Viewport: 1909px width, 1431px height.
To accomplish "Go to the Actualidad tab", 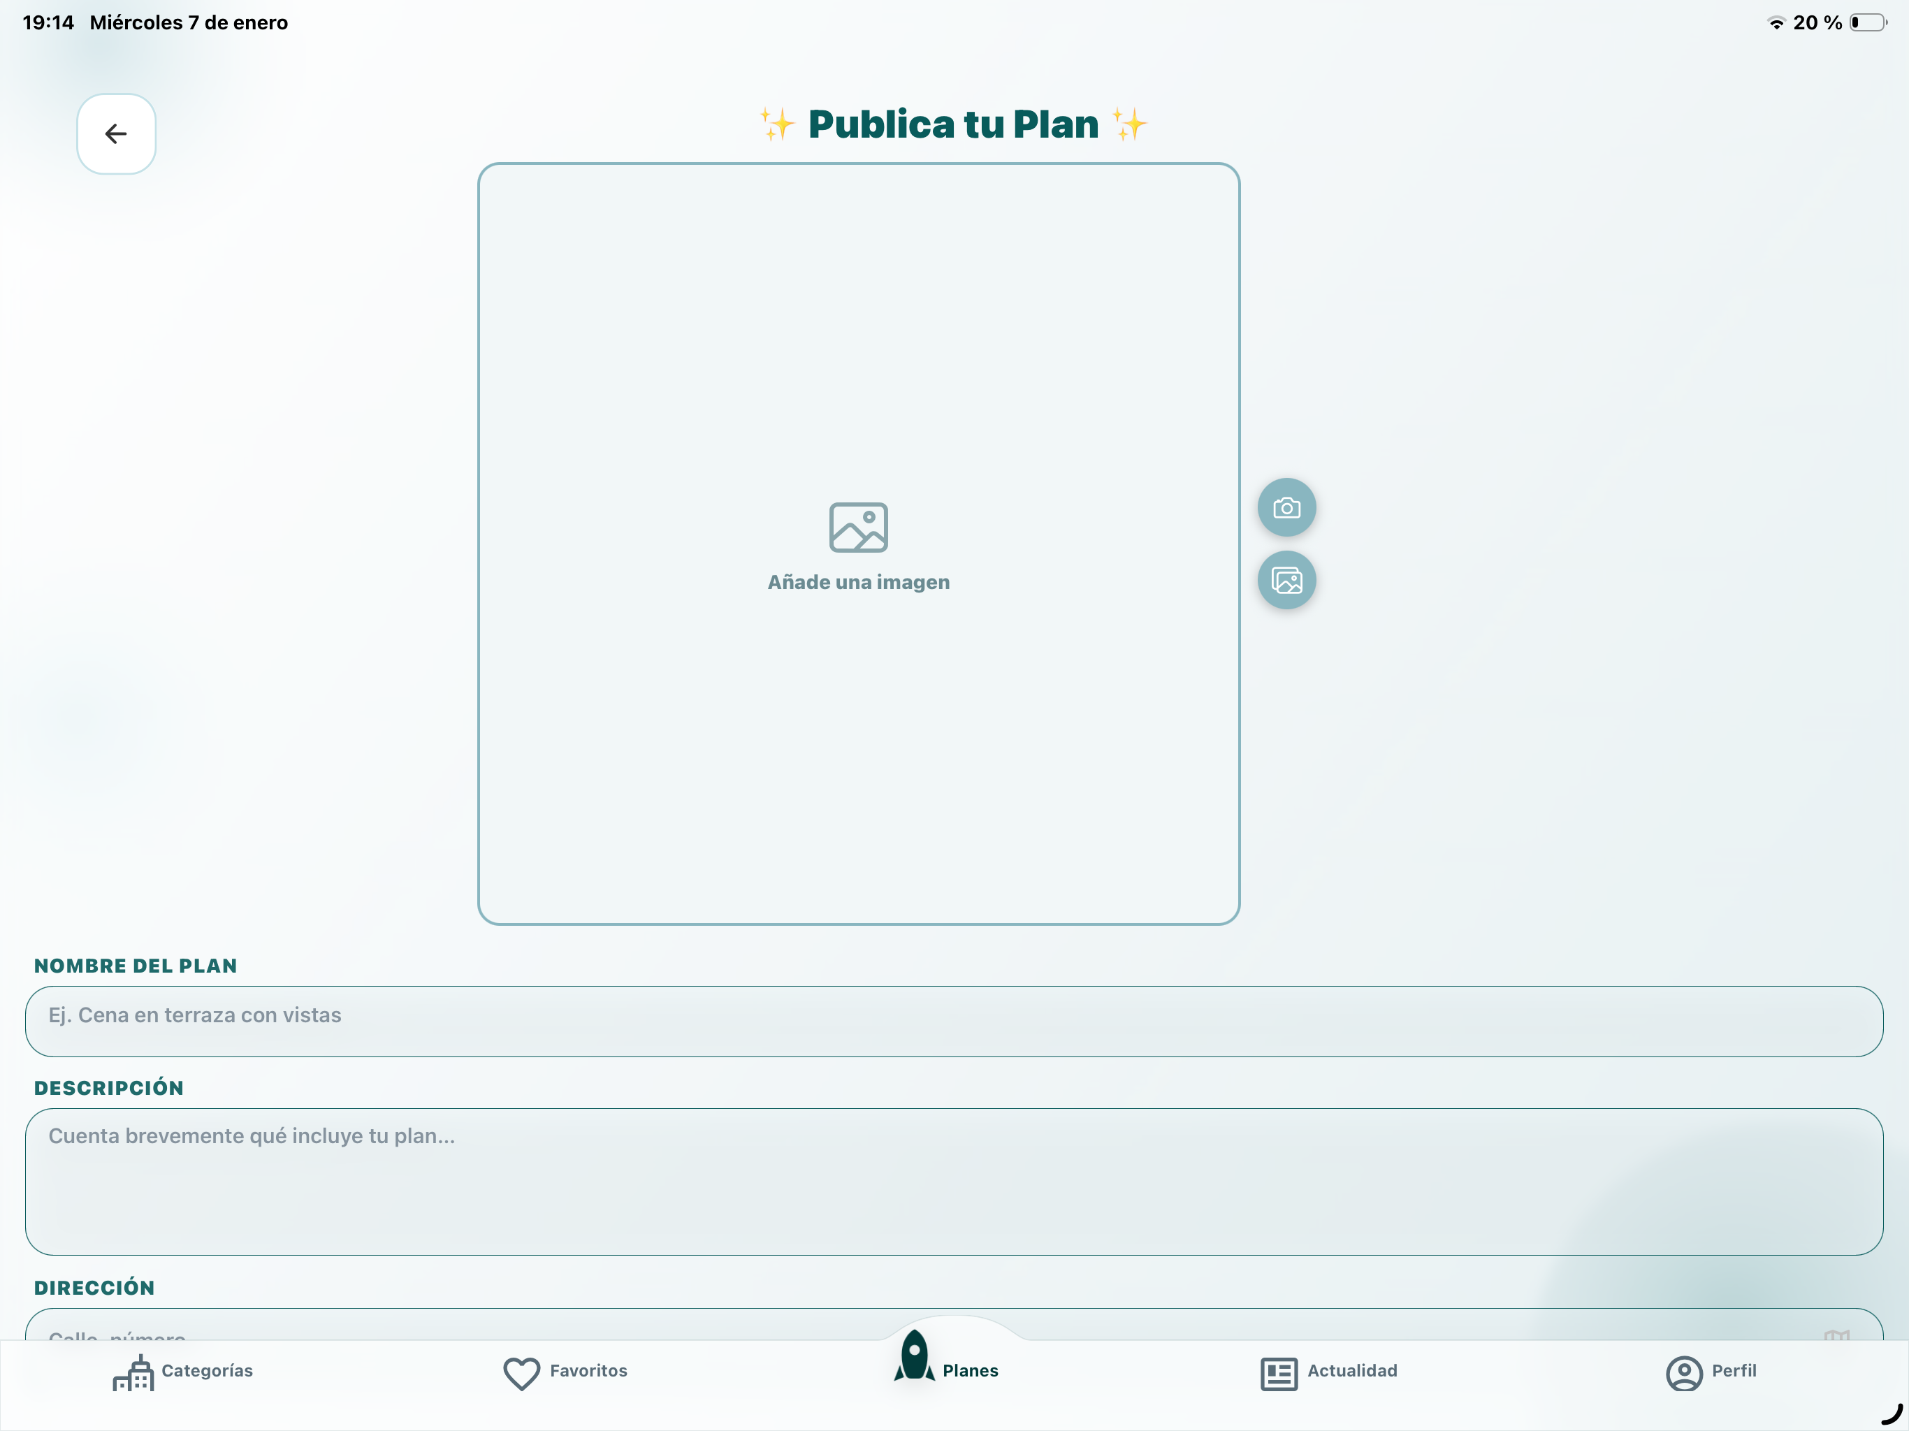I will pos(1329,1372).
